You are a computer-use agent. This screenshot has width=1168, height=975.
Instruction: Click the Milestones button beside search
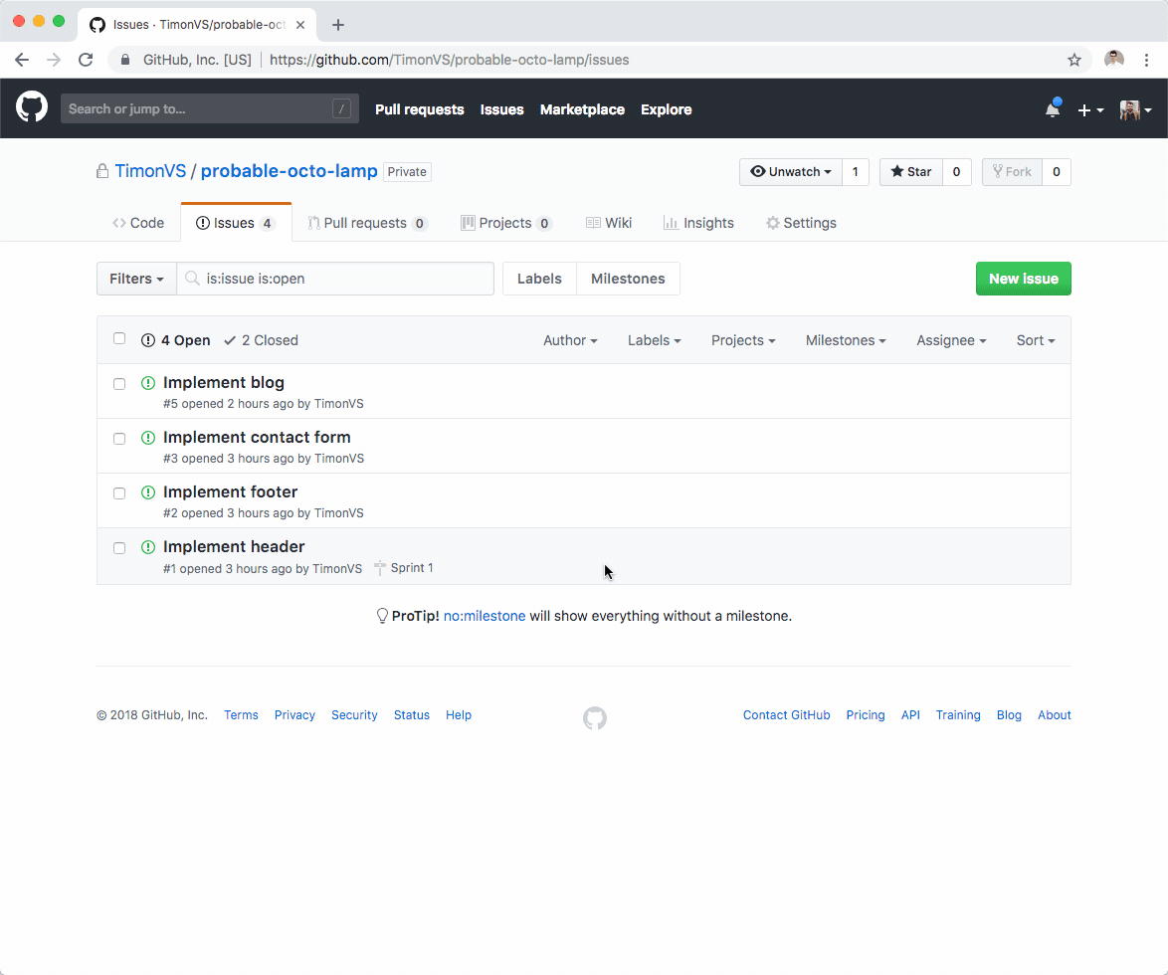[628, 279]
